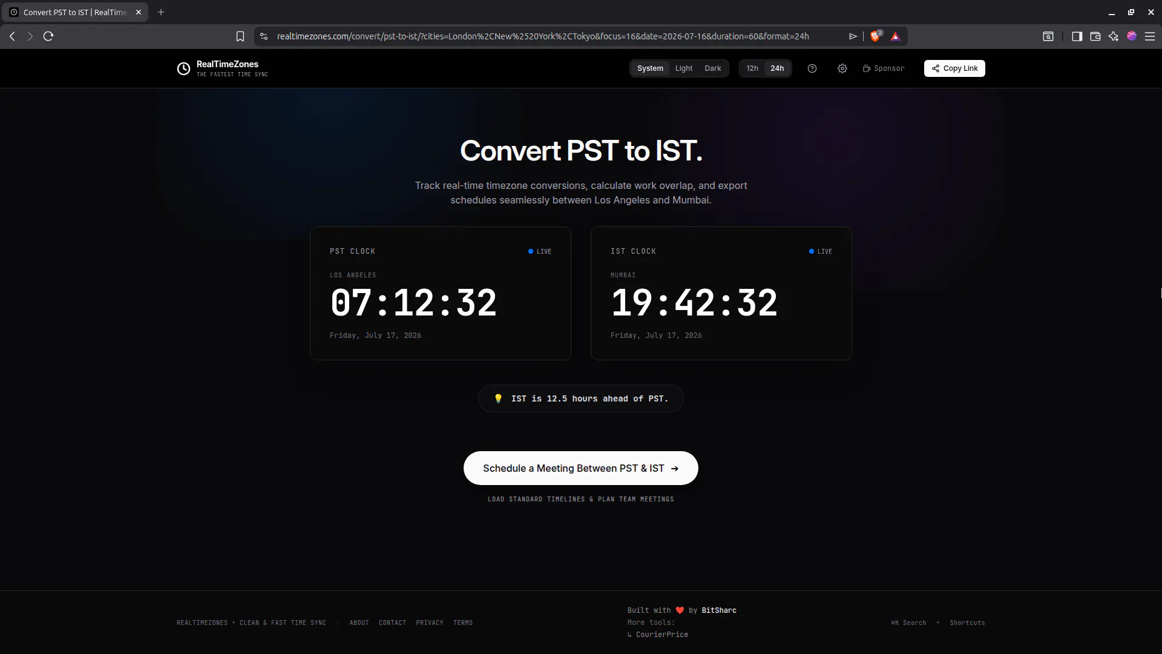Click the IST clock LIVE indicator
Image resolution: width=1162 pixels, height=654 pixels.
coord(821,251)
